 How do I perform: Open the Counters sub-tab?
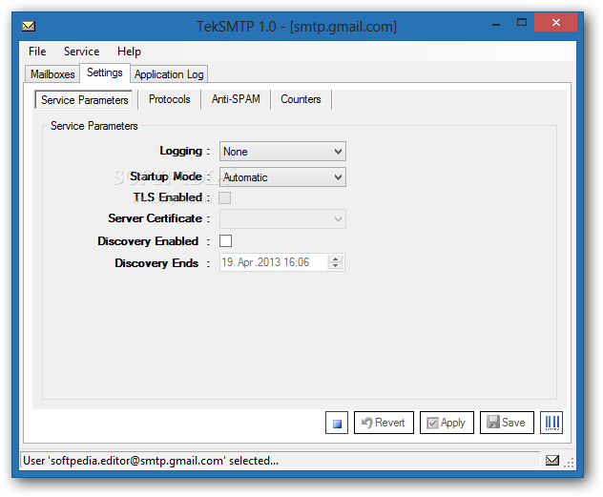click(301, 99)
